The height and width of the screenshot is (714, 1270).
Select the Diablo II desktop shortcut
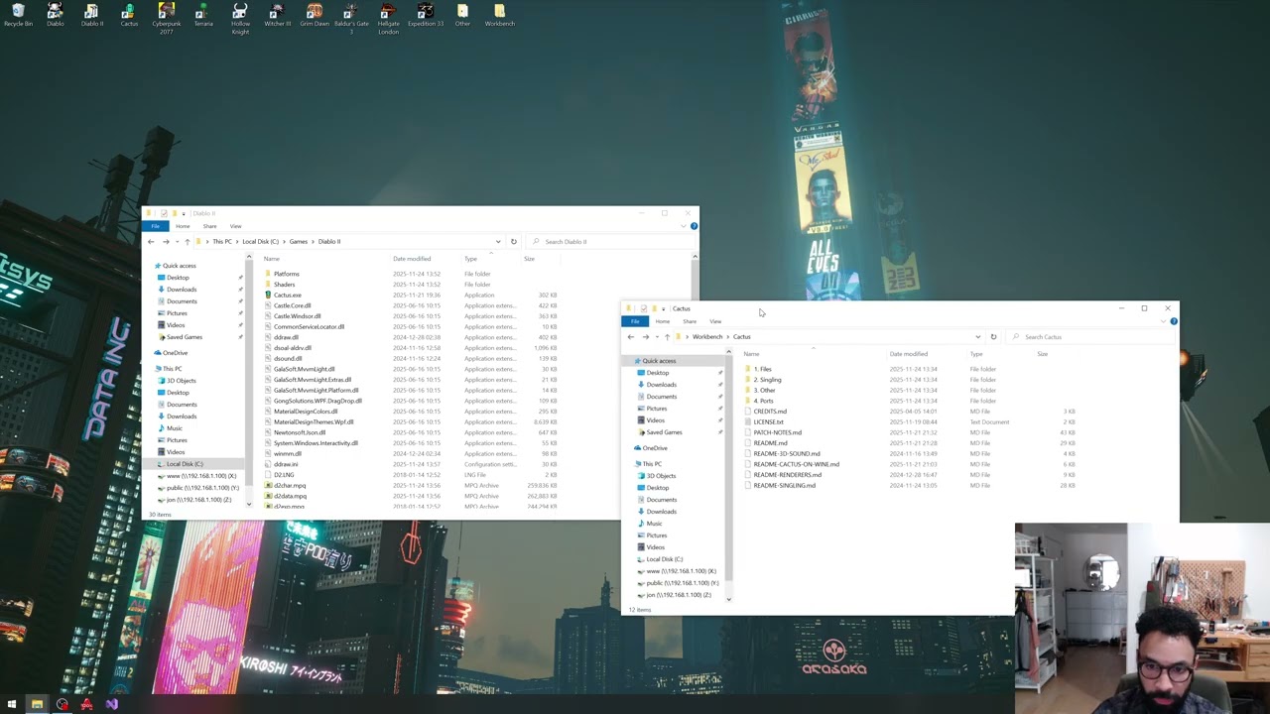91,16
